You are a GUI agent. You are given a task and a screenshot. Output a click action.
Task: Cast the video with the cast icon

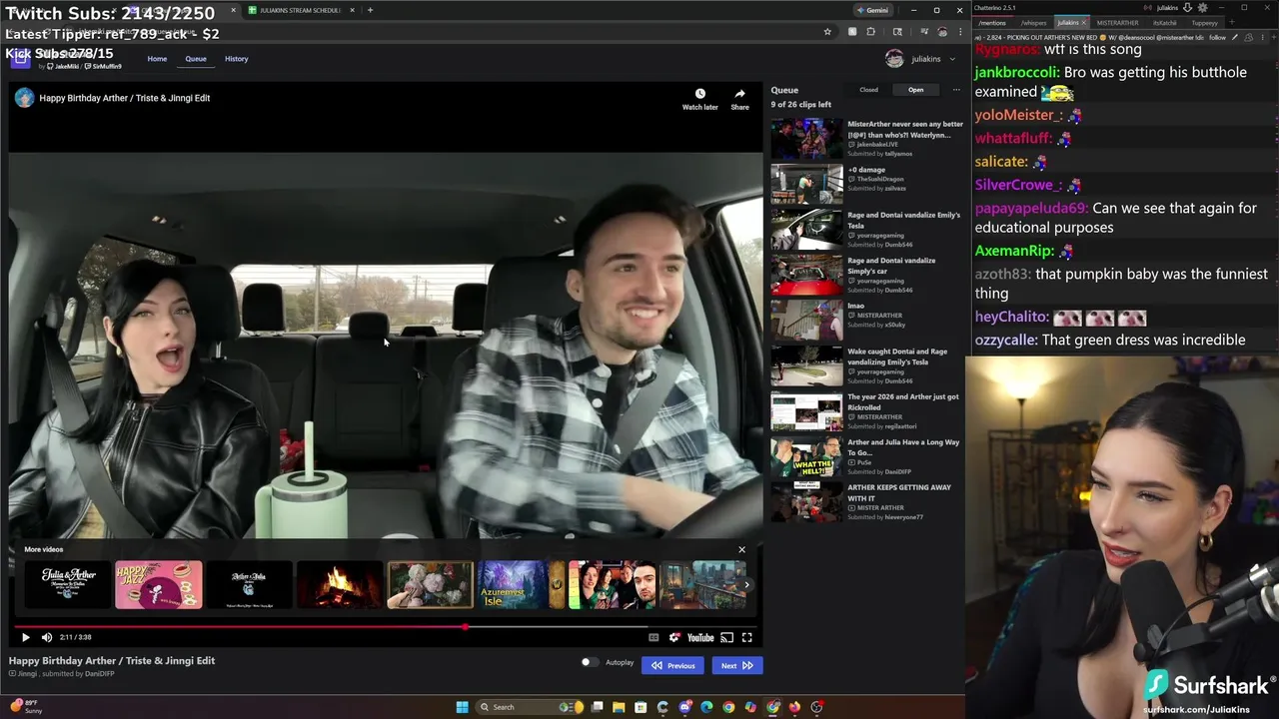[726, 637]
